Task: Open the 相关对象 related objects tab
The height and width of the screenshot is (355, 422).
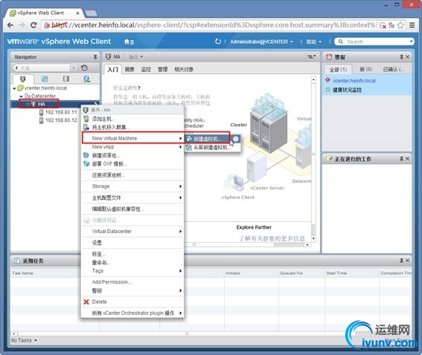Action: (184, 69)
